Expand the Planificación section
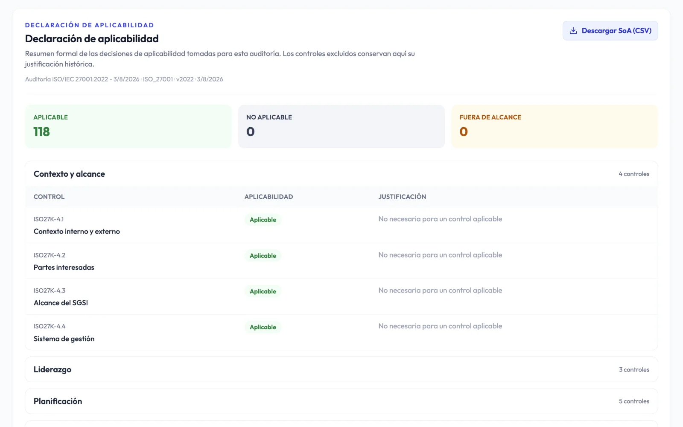This screenshot has width=683, height=427. (341, 401)
